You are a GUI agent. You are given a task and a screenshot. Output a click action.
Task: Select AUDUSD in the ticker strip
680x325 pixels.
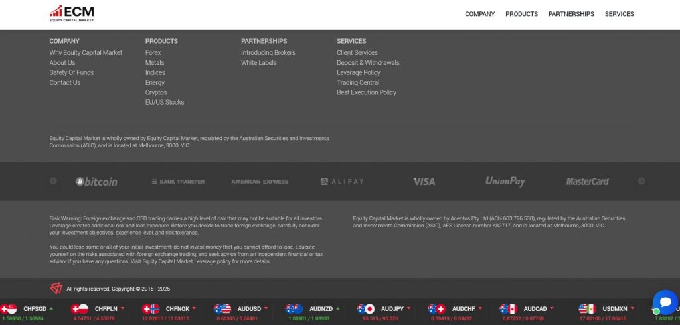249,308
